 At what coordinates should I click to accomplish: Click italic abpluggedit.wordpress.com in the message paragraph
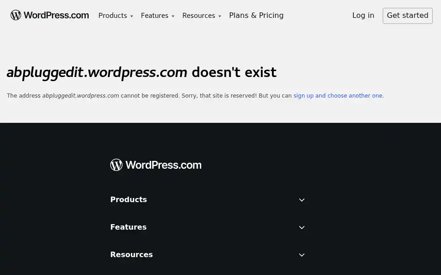[81, 96]
